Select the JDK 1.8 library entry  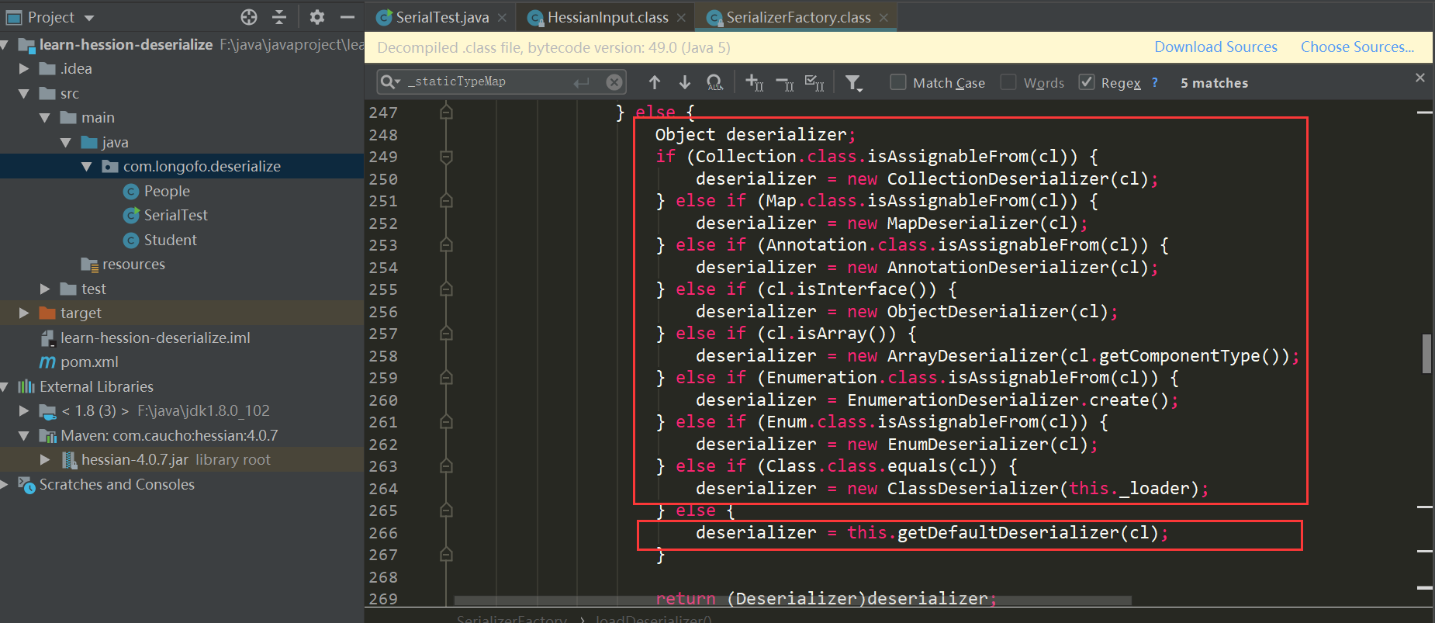(x=166, y=411)
